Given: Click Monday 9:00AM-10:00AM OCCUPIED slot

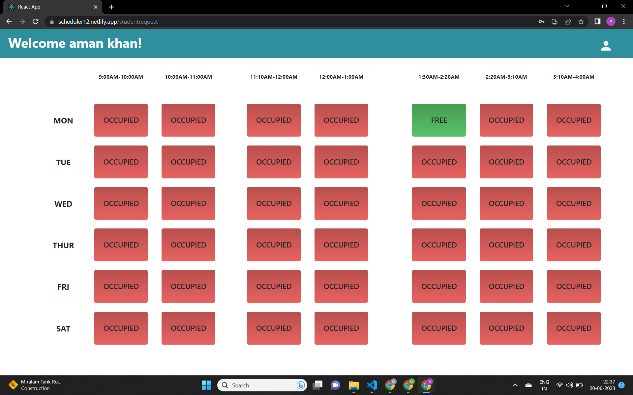Looking at the screenshot, I should 121,120.
